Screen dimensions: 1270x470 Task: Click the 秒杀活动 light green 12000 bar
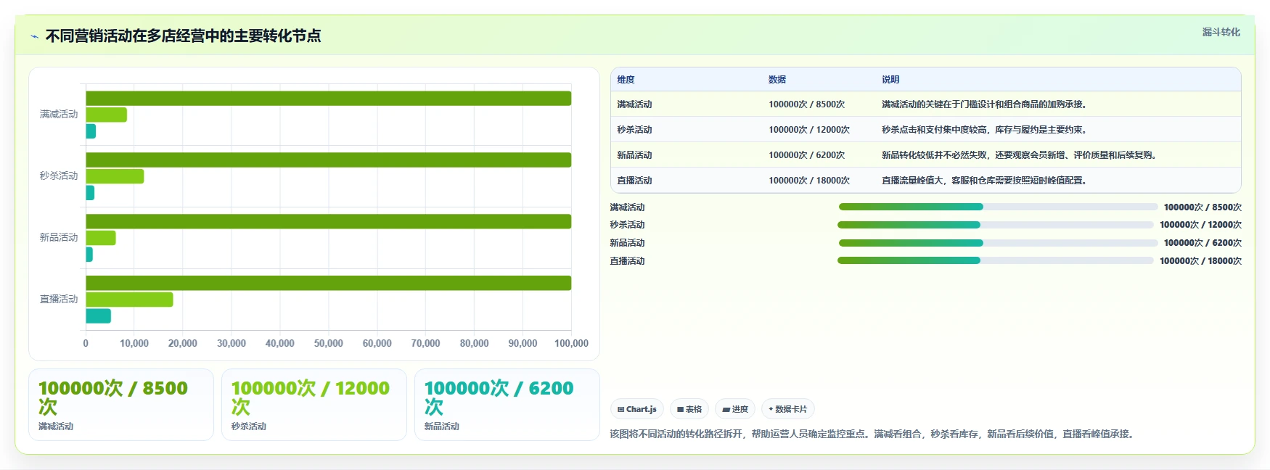pyautogui.click(x=115, y=176)
